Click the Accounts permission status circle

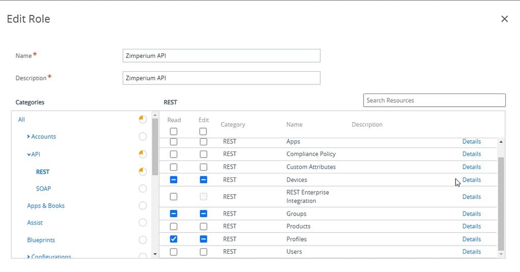(143, 136)
